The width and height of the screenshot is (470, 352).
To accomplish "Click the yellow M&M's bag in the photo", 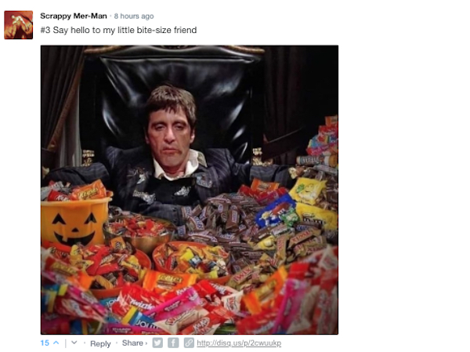I will coord(307,190).
